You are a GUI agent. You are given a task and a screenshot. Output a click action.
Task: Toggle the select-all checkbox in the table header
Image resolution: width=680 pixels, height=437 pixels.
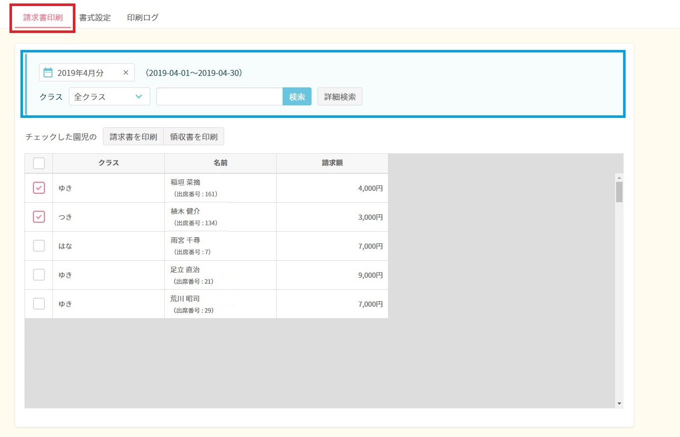(39, 163)
